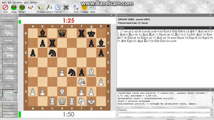This screenshot has height=120, width=214.
Task: Select the black rook on c7
Action: (52, 43)
